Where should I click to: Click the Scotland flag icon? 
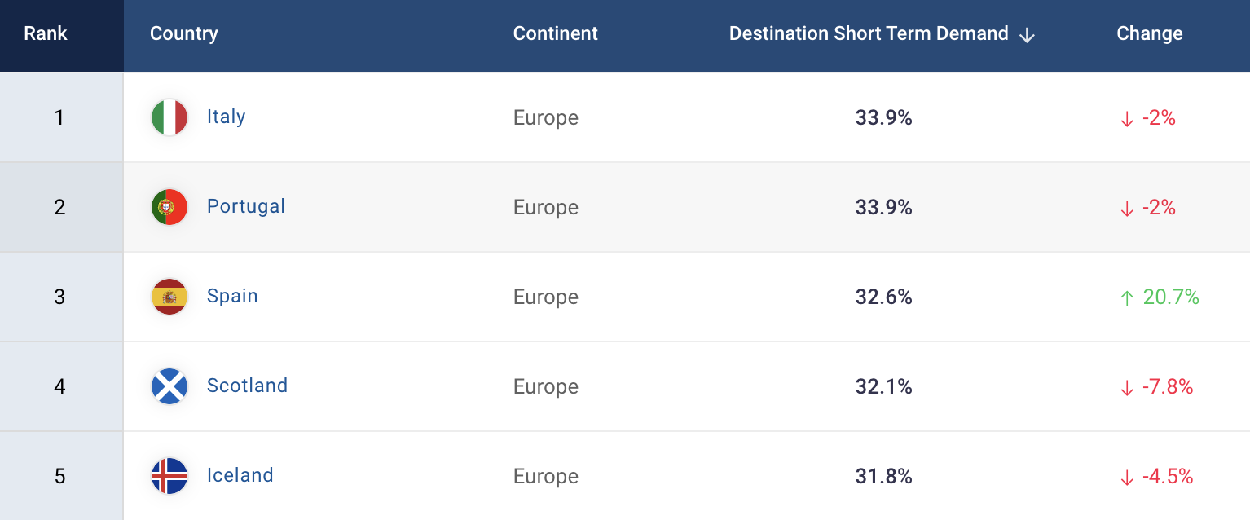pos(169,386)
